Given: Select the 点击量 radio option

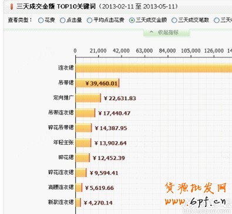Looking at the screenshot, I should pyautogui.click(x=62, y=20).
